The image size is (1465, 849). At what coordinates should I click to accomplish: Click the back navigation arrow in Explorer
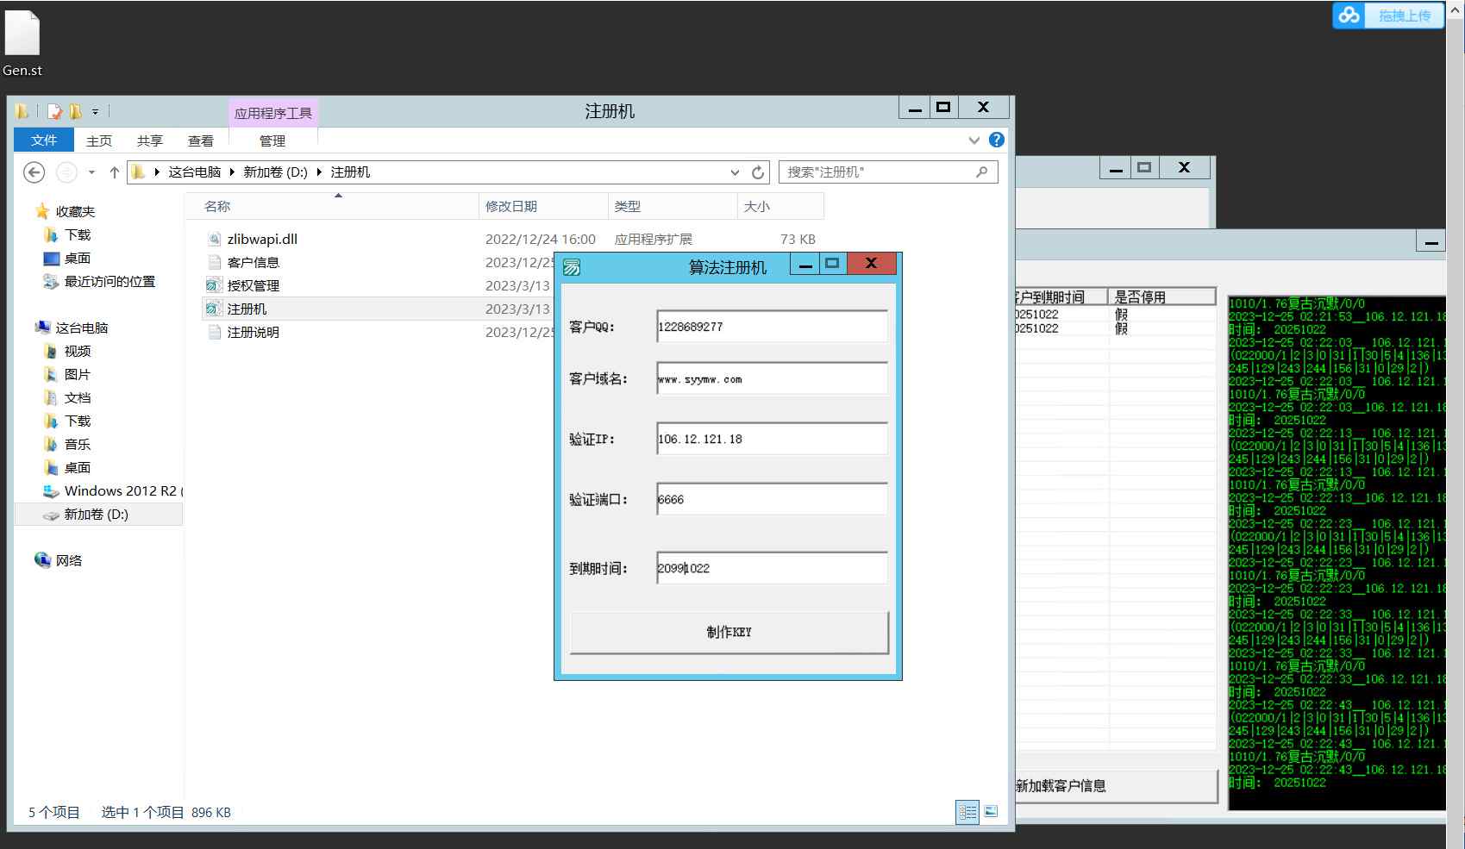coord(34,172)
